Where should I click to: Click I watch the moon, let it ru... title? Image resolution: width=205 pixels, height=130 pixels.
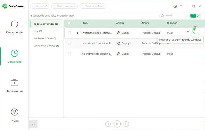point(97,33)
